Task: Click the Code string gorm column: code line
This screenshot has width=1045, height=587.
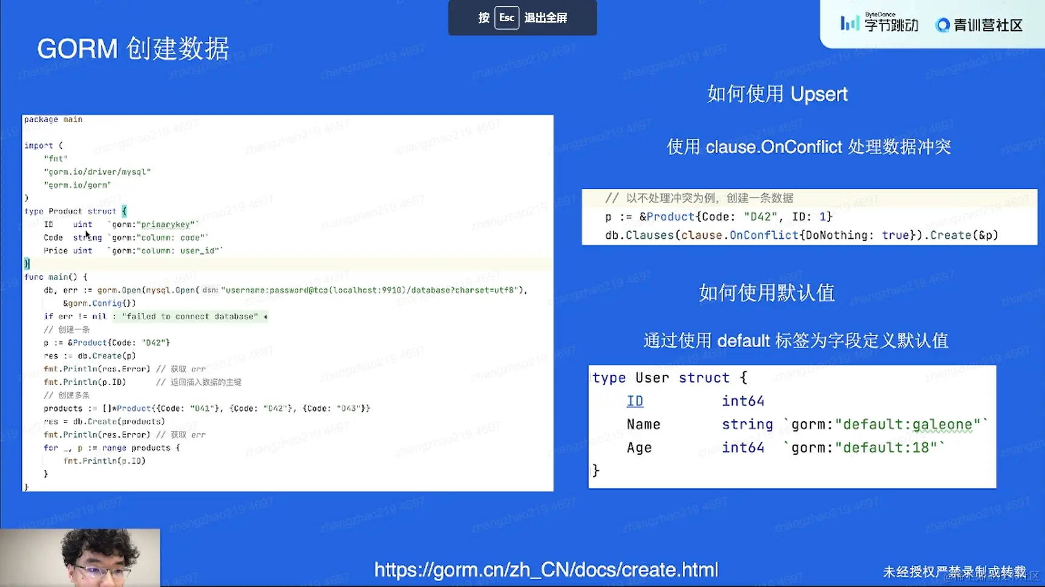Action: coord(126,238)
